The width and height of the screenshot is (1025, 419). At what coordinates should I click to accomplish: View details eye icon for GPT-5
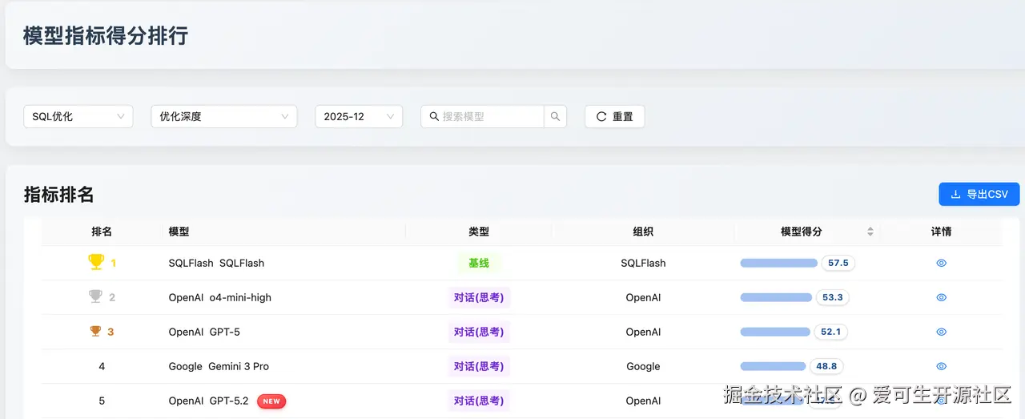click(941, 332)
